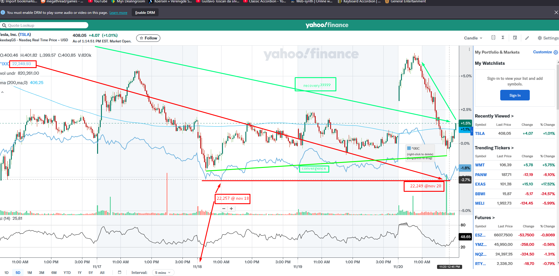
Task: Close the DRM notification bar
Action: 556,12
